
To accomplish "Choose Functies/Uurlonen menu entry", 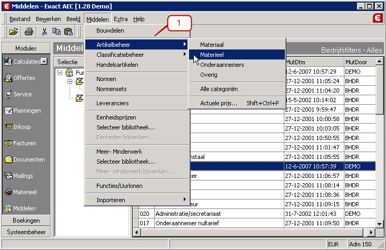I will coord(136,186).
